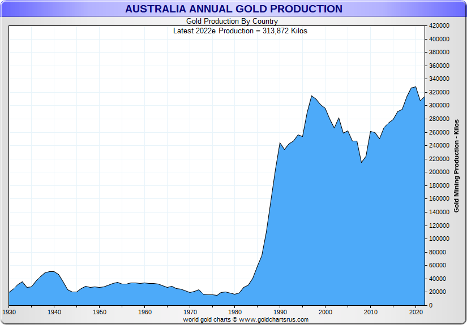
Task: Select the 1960 year tick label
Action: (145, 311)
